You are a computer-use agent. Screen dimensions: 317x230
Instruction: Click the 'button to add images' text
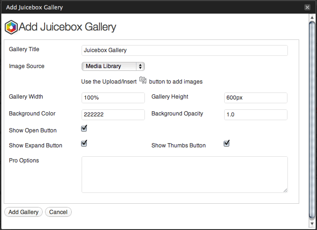click(x=176, y=82)
